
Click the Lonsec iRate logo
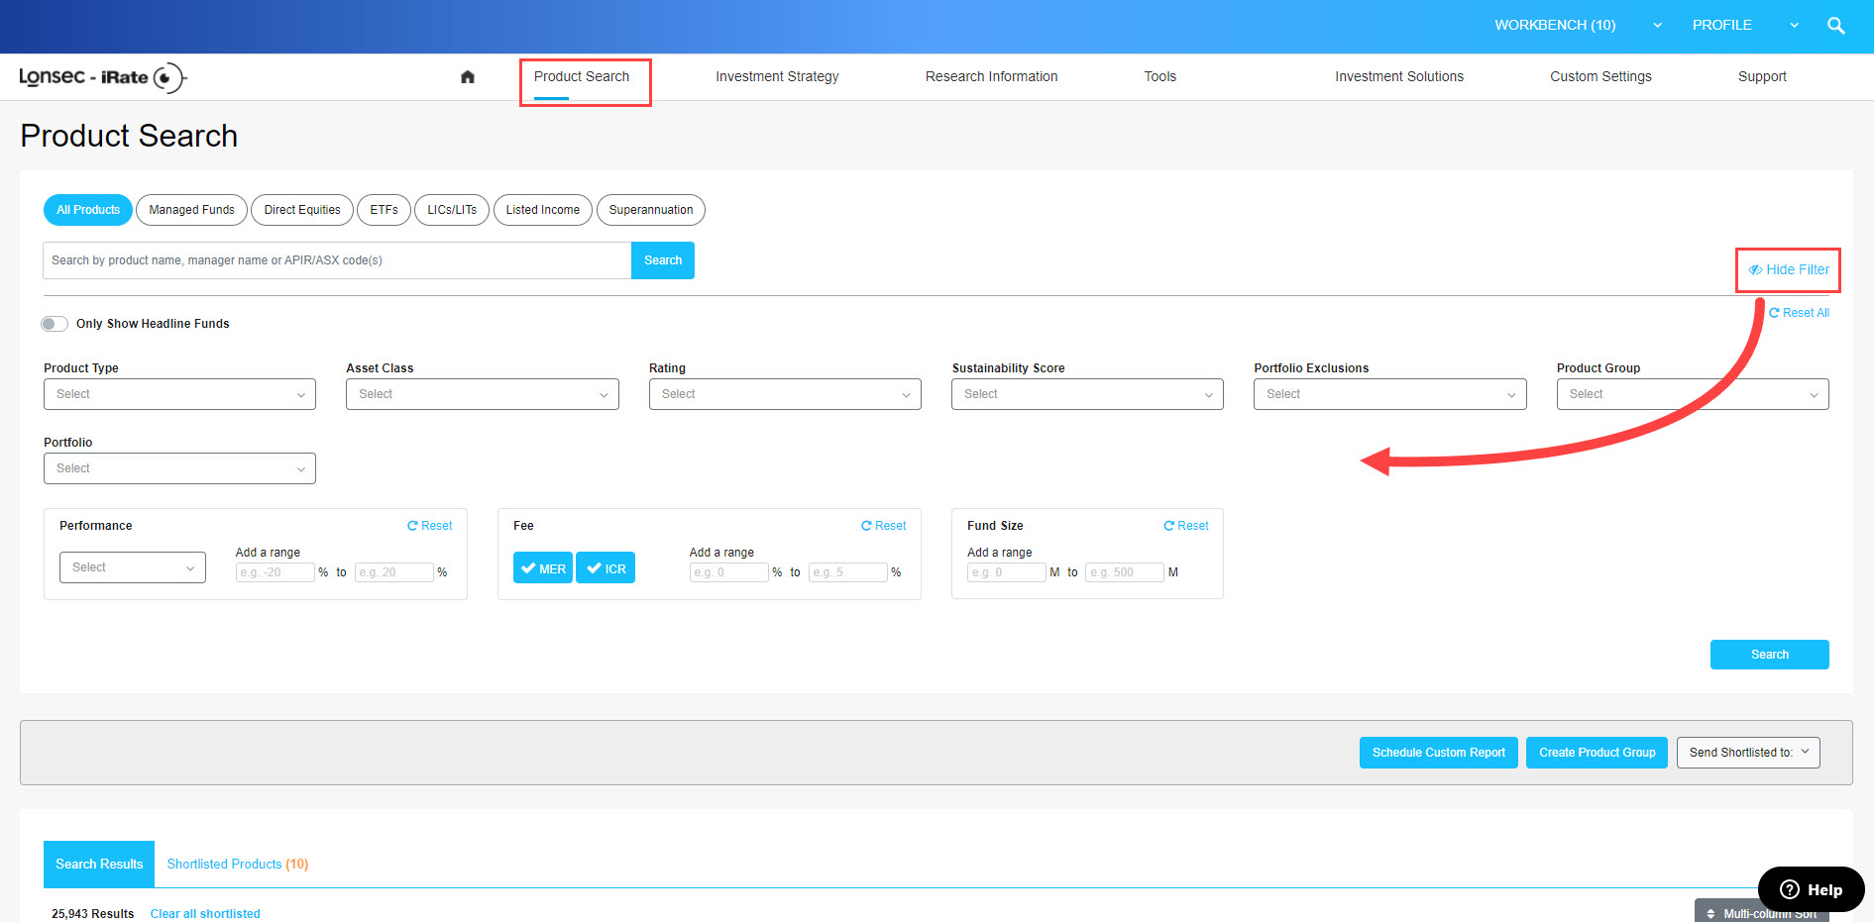pyautogui.click(x=102, y=77)
